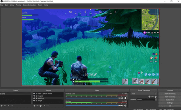181x110 pixels.
Task: Toggle visibility of Image 2 source
Action: click(x=34, y=96)
